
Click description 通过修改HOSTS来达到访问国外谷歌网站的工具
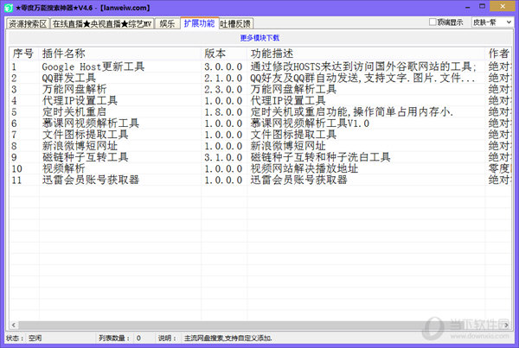click(363, 66)
